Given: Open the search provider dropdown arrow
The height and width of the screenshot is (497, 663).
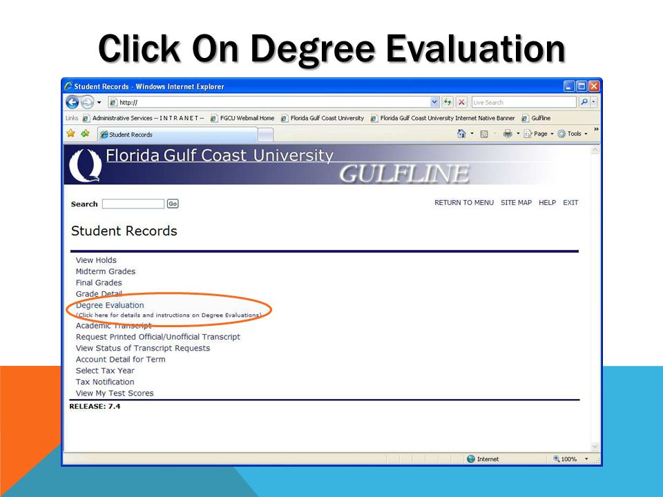Looking at the screenshot, I should (593, 102).
